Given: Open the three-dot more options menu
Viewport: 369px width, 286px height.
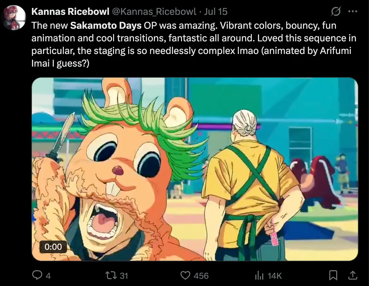Looking at the screenshot, I should (x=352, y=12).
